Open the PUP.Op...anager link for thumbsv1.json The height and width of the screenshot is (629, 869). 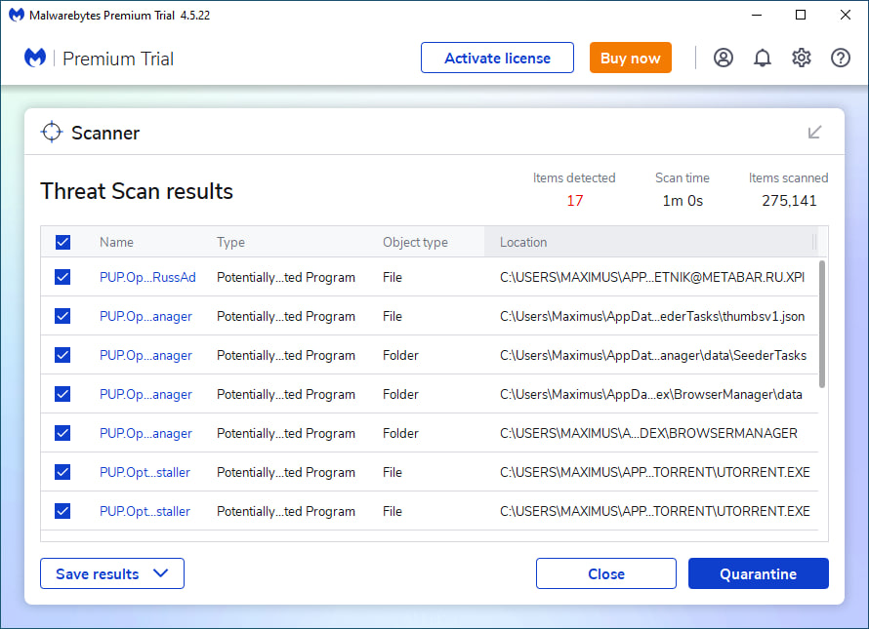coord(145,316)
